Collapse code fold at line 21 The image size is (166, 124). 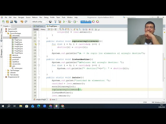[x=39, y=41]
